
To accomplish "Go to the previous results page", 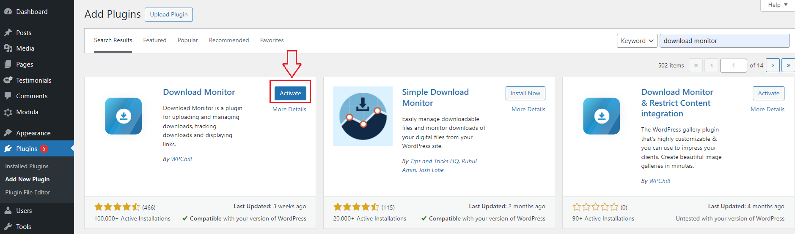I will (712, 65).
